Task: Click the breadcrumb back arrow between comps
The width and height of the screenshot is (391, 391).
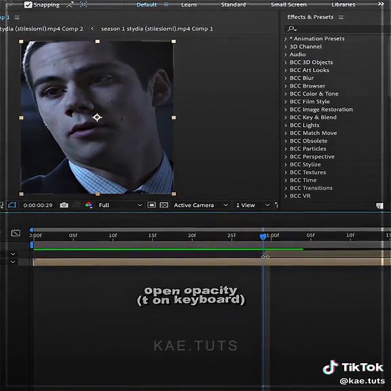Action: pyautogui.click(x=92, y=29)
